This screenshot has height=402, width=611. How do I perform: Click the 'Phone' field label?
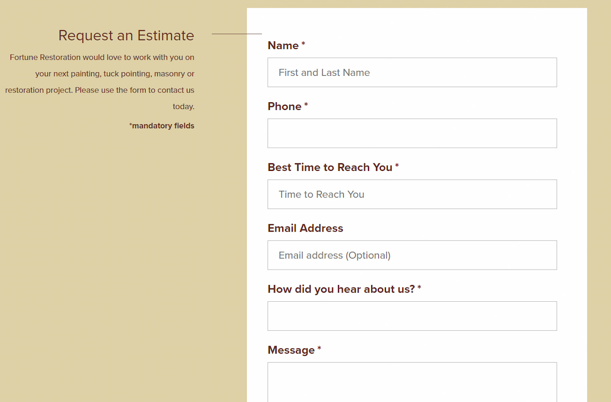point(285,106)
